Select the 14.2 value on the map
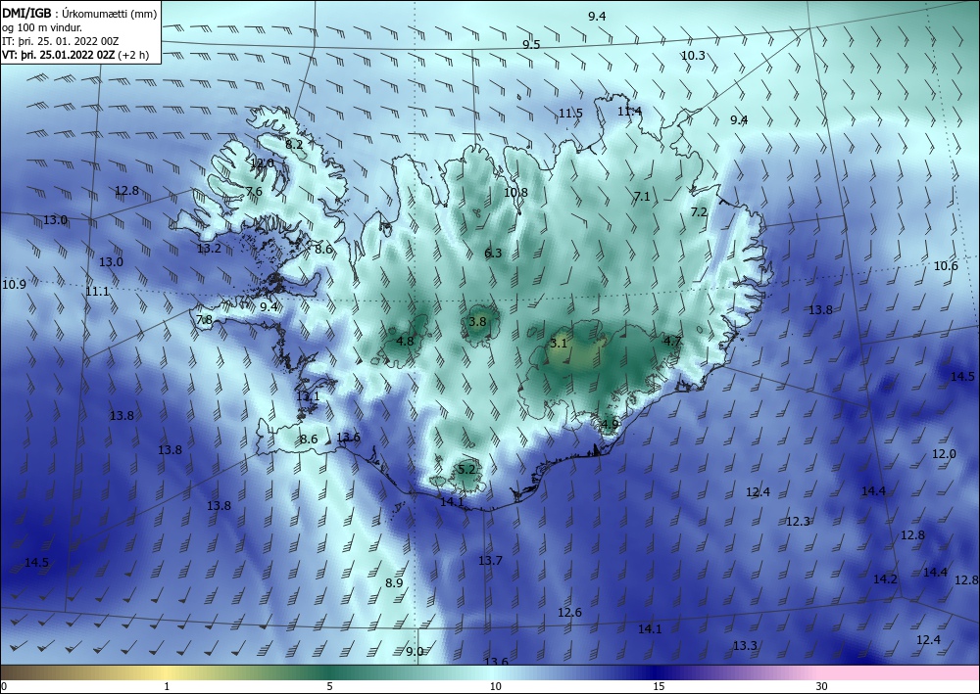Image resolution: width=980 pixels, height=694 pixels. point(885,579)
